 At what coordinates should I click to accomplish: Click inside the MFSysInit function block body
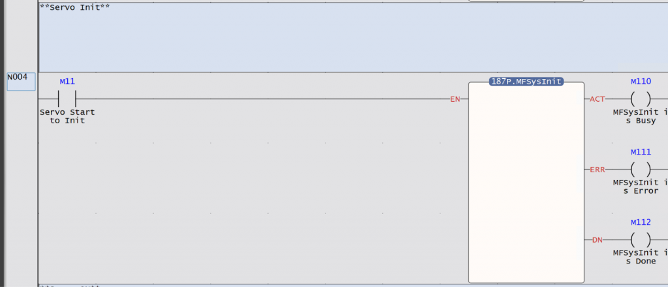click(x=526, y=183)
